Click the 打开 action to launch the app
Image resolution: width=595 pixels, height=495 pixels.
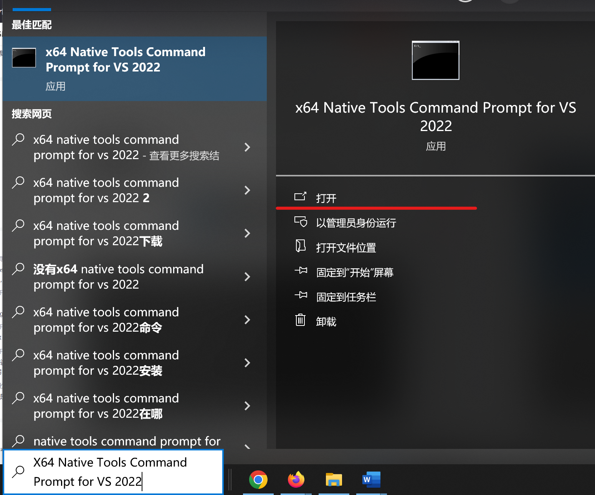click(326, 198)
